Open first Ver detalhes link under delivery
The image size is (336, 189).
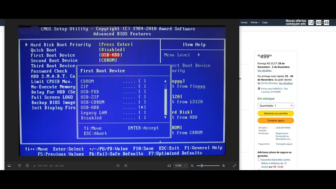pyautogui.click(x=264, y=71)
